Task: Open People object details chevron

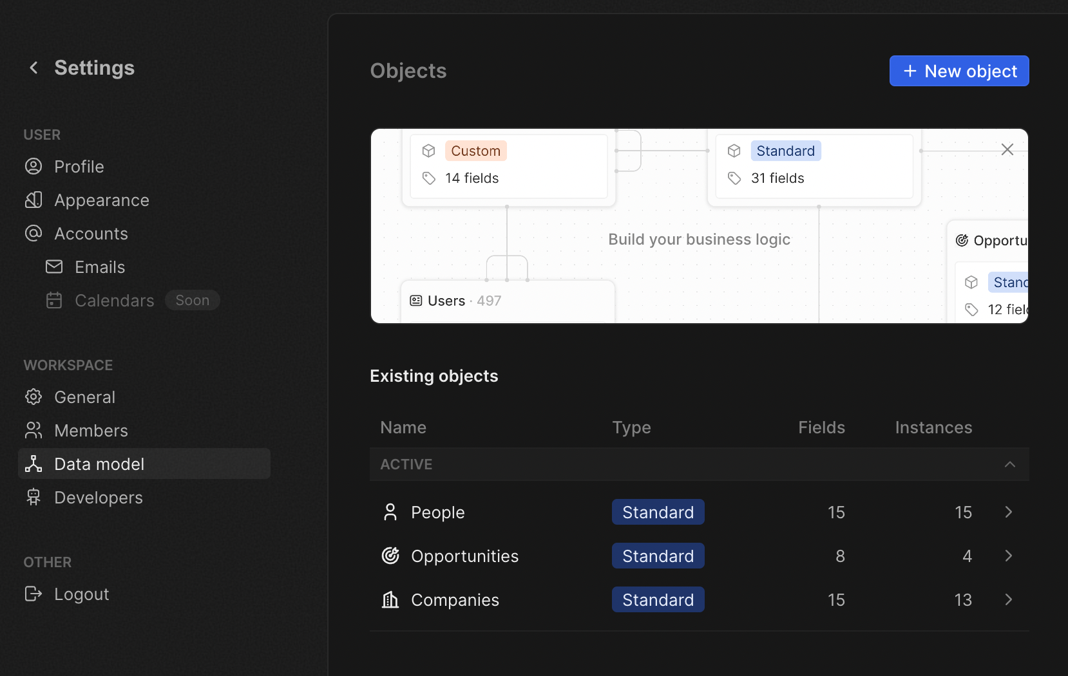Action: click(1009, 512)
